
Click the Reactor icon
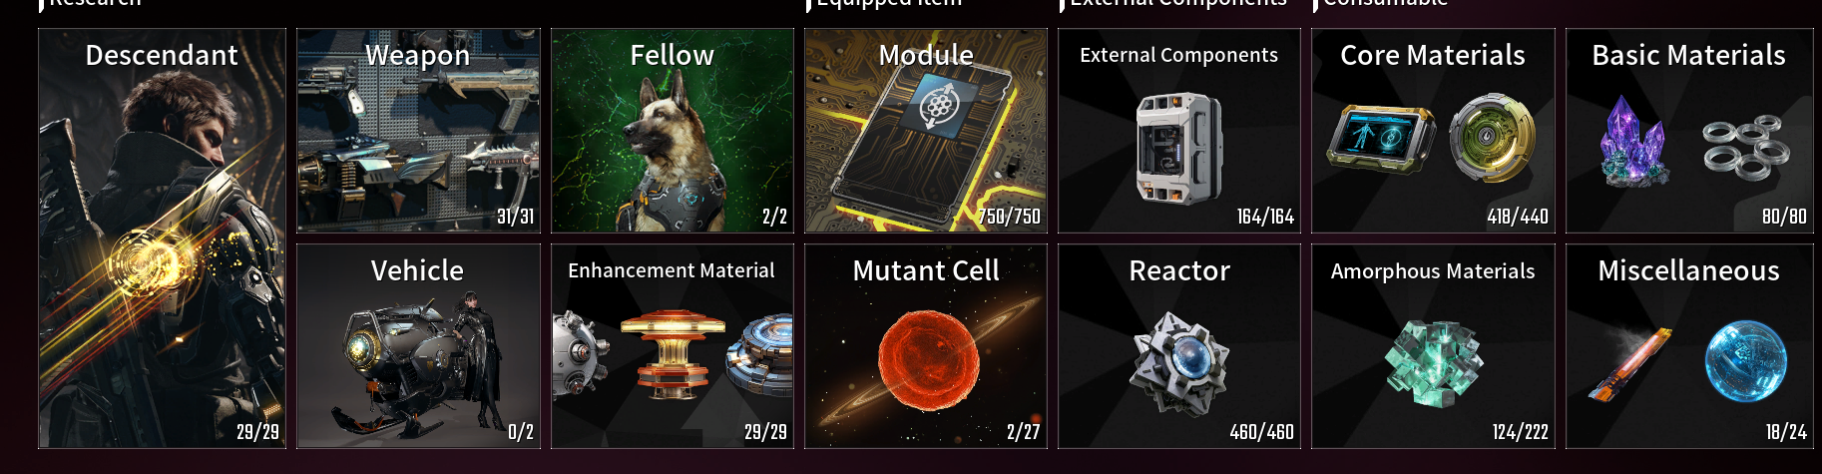click(1179, 362)
